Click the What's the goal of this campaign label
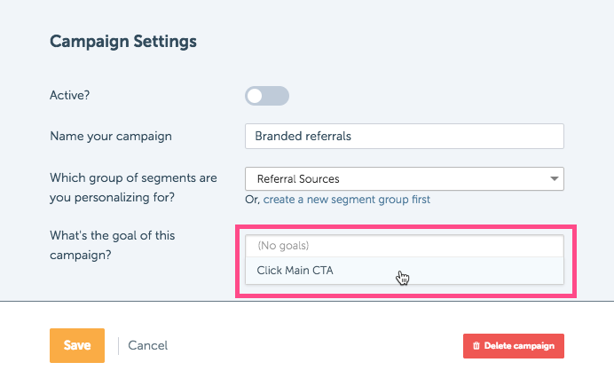614x386 pixels. pos(113,246)
